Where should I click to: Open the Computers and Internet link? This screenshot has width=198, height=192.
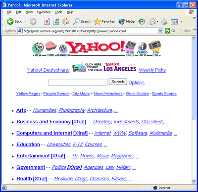[x=44, y=133]
